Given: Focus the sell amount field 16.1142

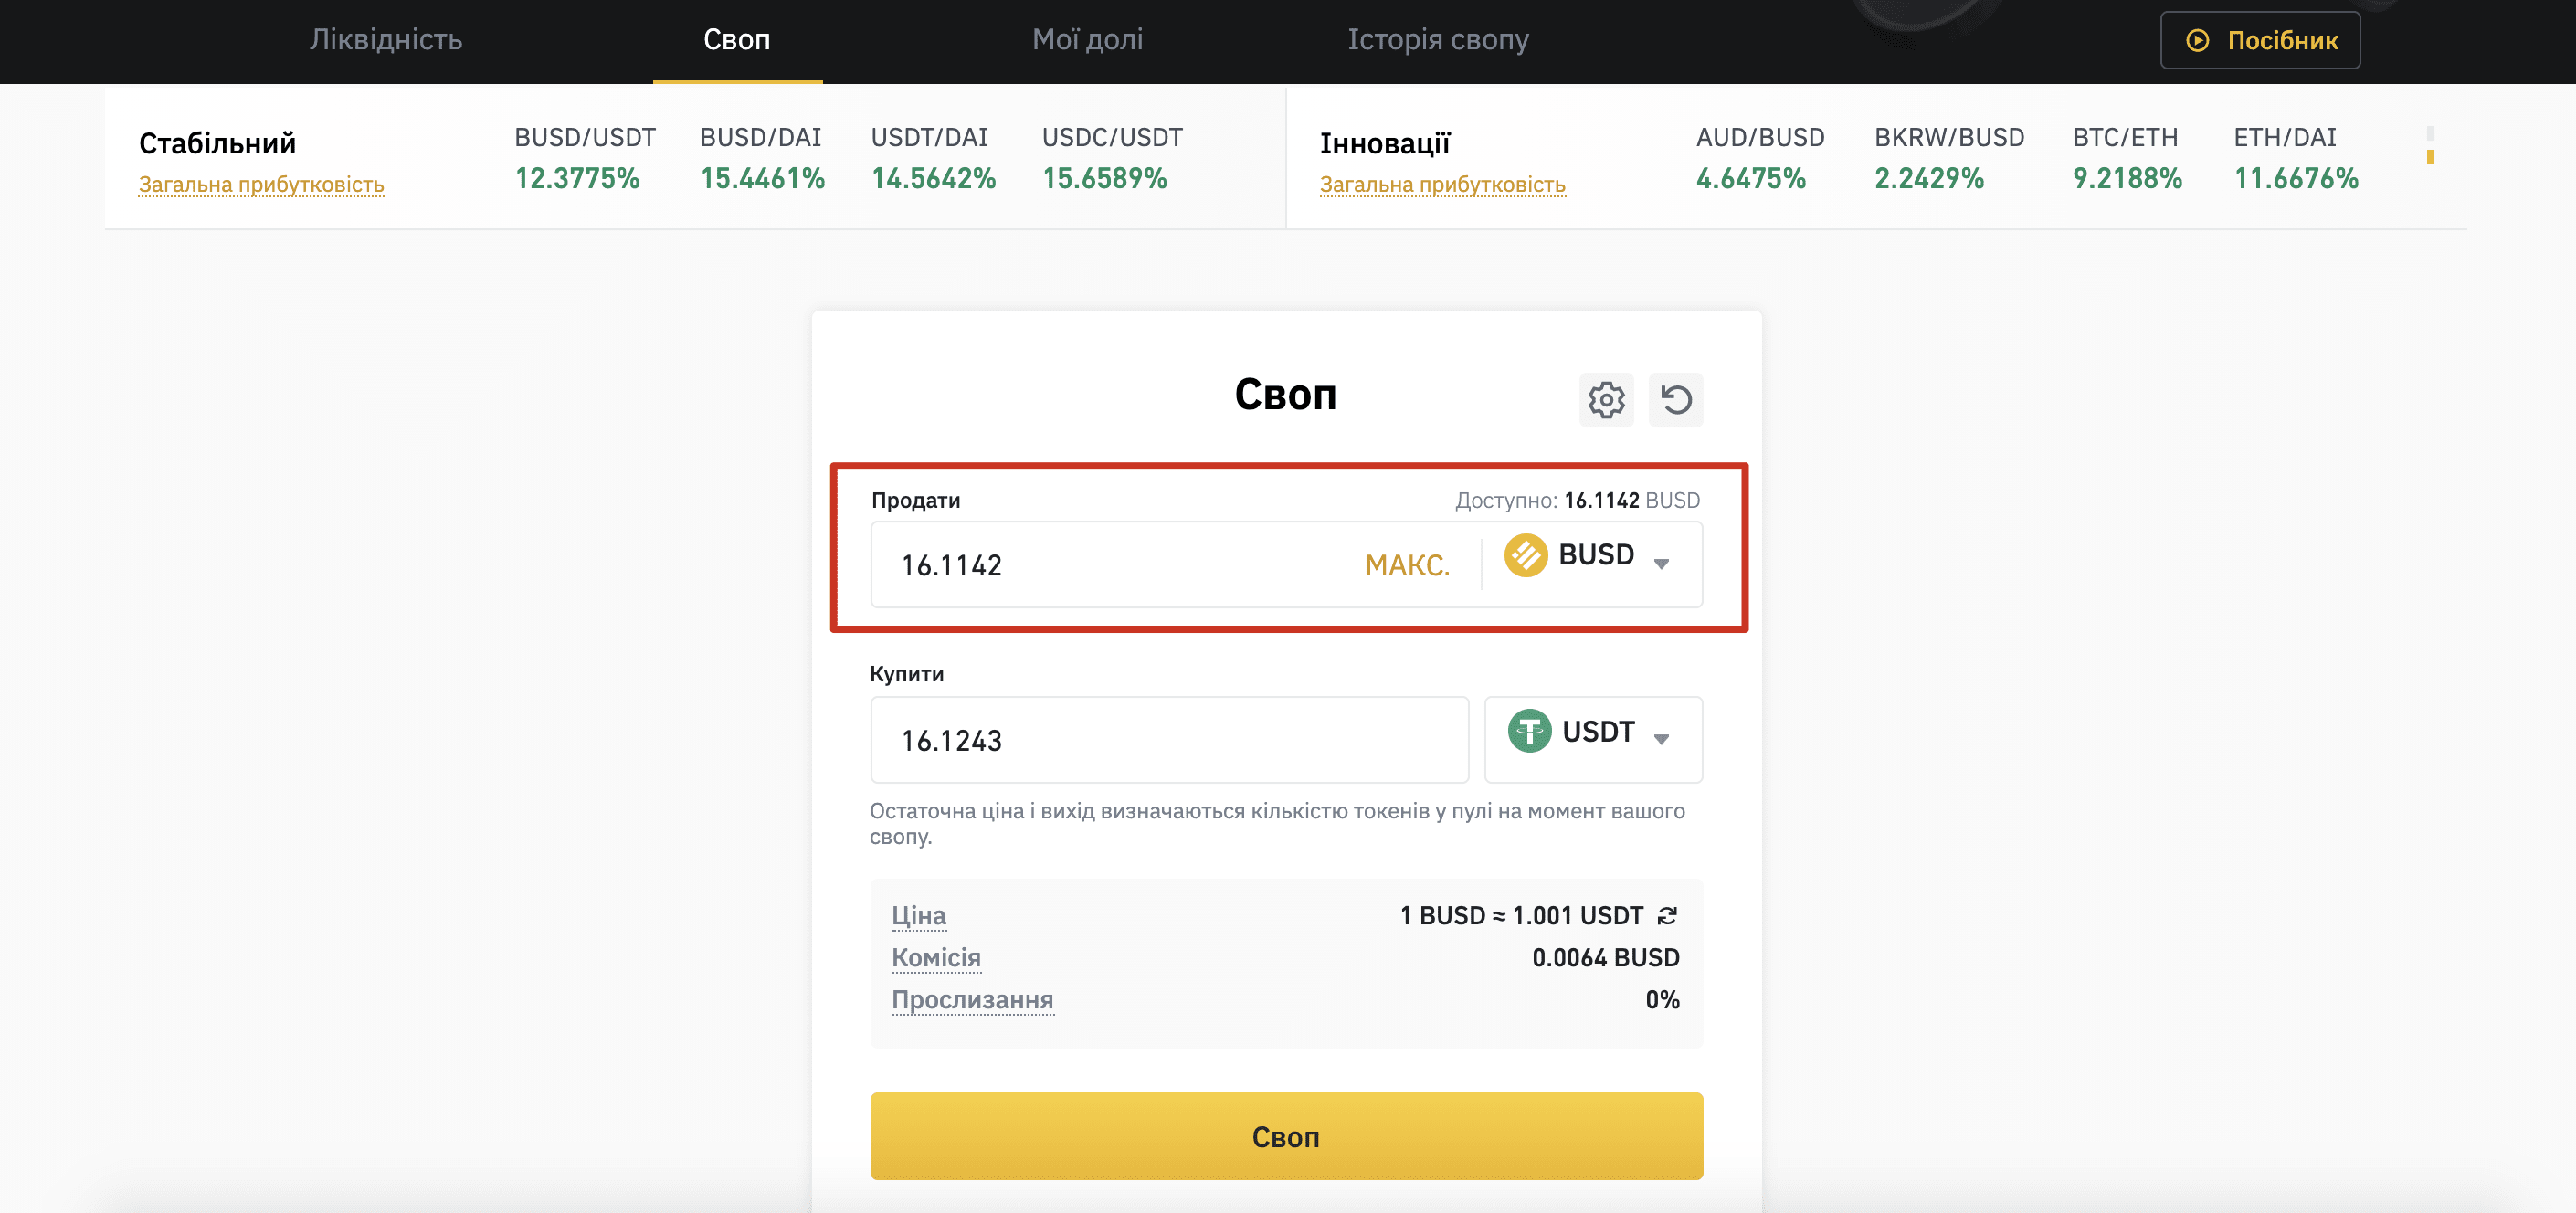Looking at the screenshot, I should pos(1120,565).
